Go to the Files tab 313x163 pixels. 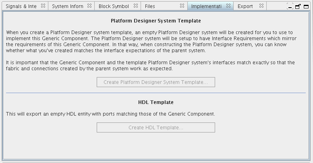tap(150, 6)
